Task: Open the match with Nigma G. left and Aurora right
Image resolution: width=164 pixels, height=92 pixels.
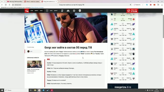Action: click(123, 34)
